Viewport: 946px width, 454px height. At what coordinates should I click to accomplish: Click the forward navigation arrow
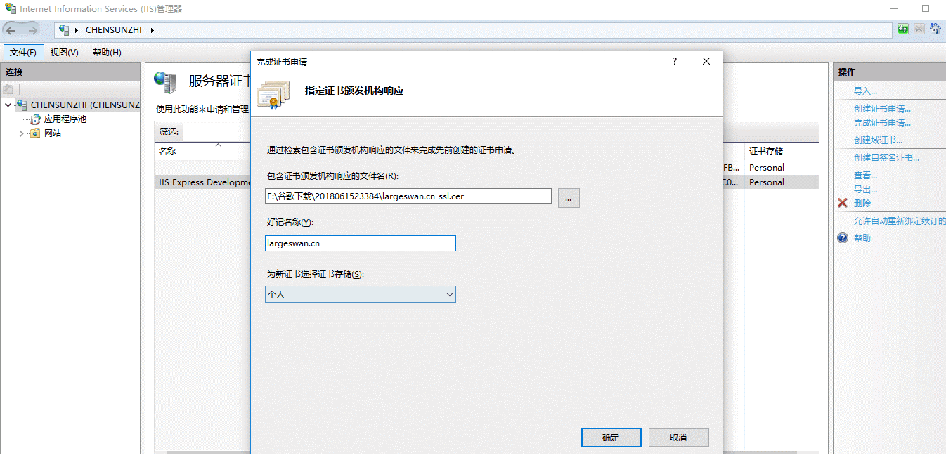(32, 30)
